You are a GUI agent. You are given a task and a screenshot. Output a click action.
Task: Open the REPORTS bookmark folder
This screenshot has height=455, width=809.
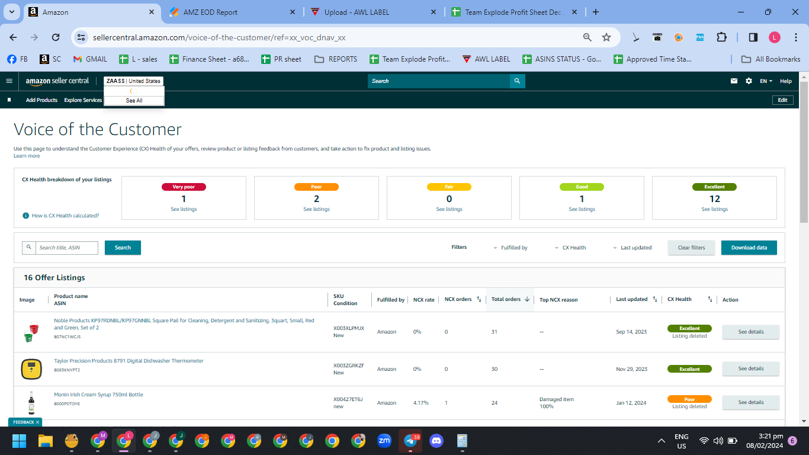tap(336, 59)
